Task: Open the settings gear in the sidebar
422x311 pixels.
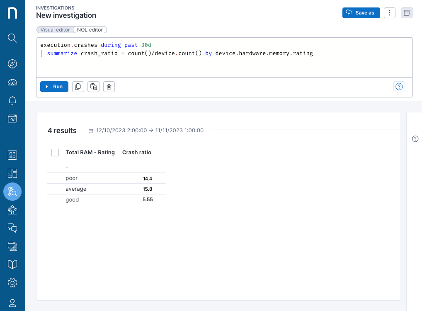Action: pyautogui.click(x=12, y=283)
